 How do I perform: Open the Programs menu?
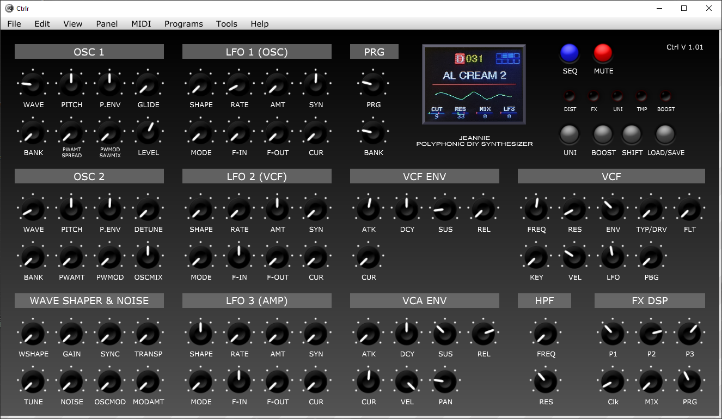pos(183,24)
